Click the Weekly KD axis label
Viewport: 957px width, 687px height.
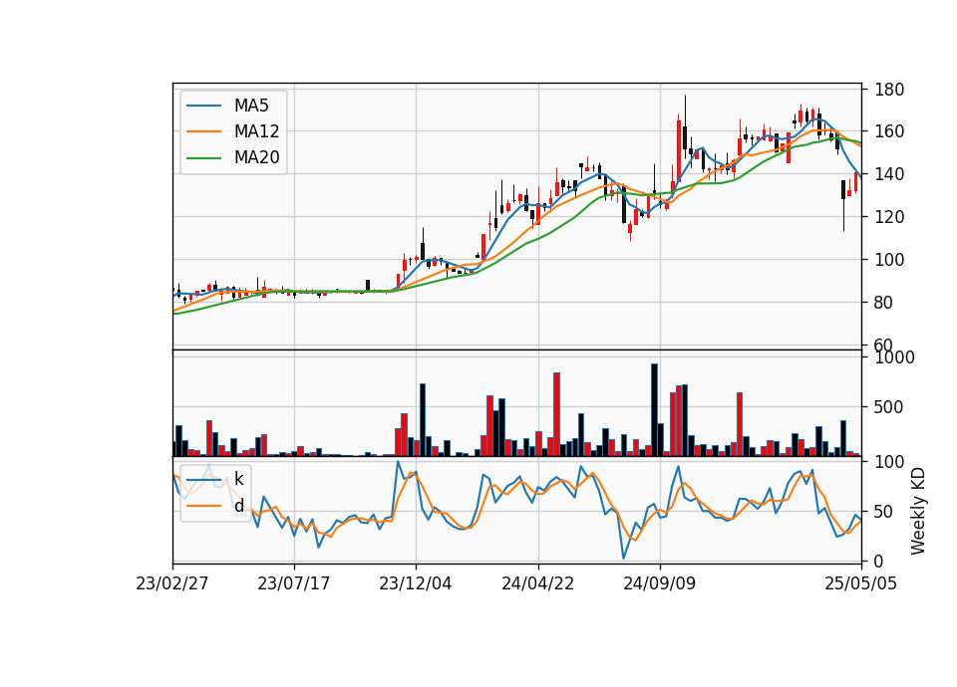click(x=917, y=511)
